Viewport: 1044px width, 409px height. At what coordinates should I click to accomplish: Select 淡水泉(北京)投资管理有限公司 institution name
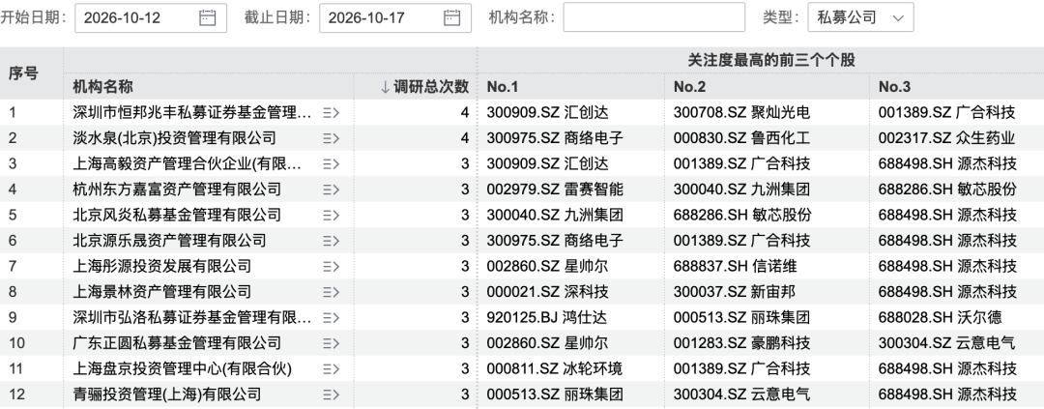pos(174,138)
